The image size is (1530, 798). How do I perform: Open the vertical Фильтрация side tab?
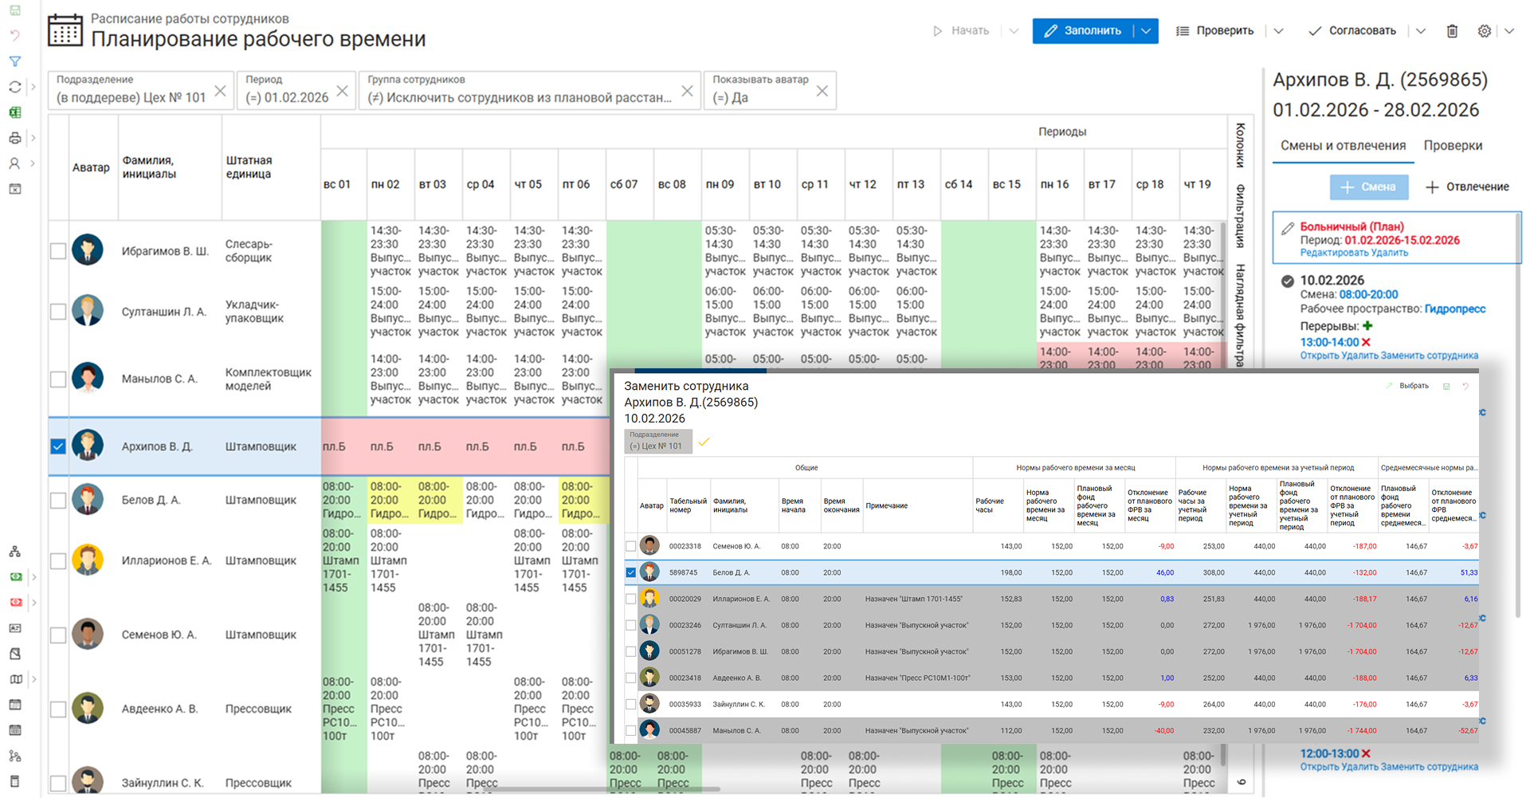pyautogui.click(x=1241, y=216)
